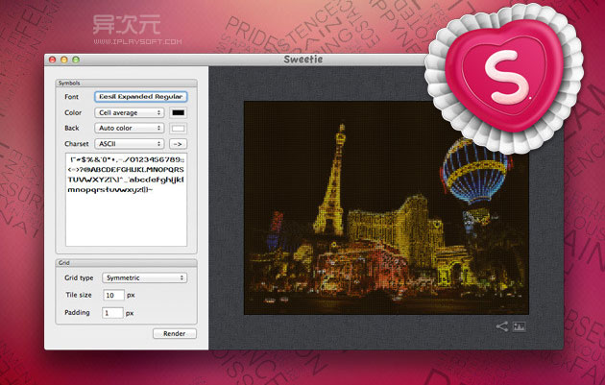The width and height of the screenshot is (605, 385).
Task: Pick the white background color swatch
Action: click(x=179, y=128)
